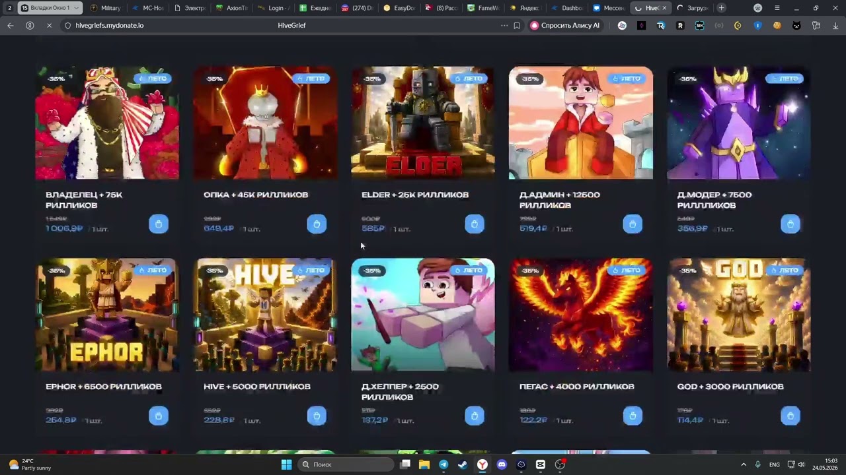Add ОПКА + 45K РИЛЛИКОВ to cart
846x475 pixels.
coord(317,224)
